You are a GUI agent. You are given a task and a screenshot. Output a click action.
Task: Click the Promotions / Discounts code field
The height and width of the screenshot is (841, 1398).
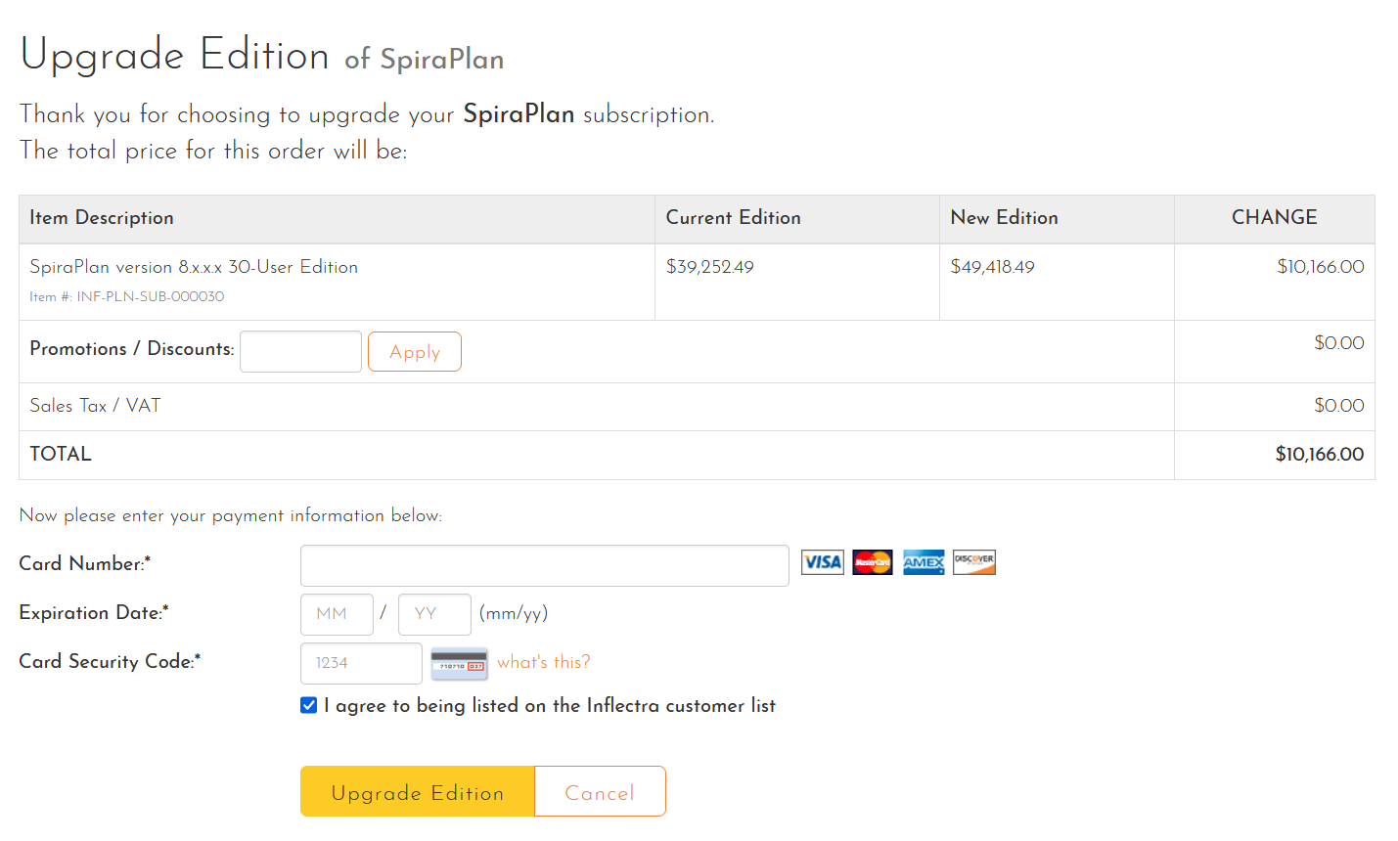(x=300, y=352)
